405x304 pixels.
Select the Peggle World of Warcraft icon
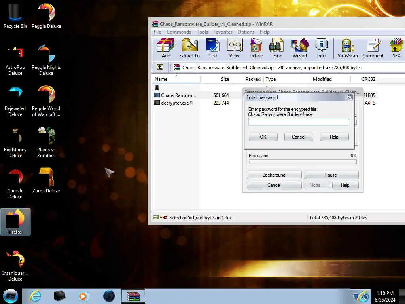click(46, 101)
